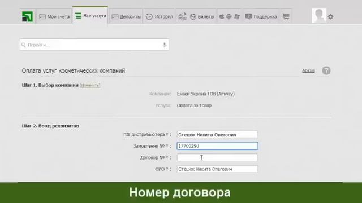Screen dimensions: 362x203
Task: Click the question mark help icon
Action: tap(326, 70)
